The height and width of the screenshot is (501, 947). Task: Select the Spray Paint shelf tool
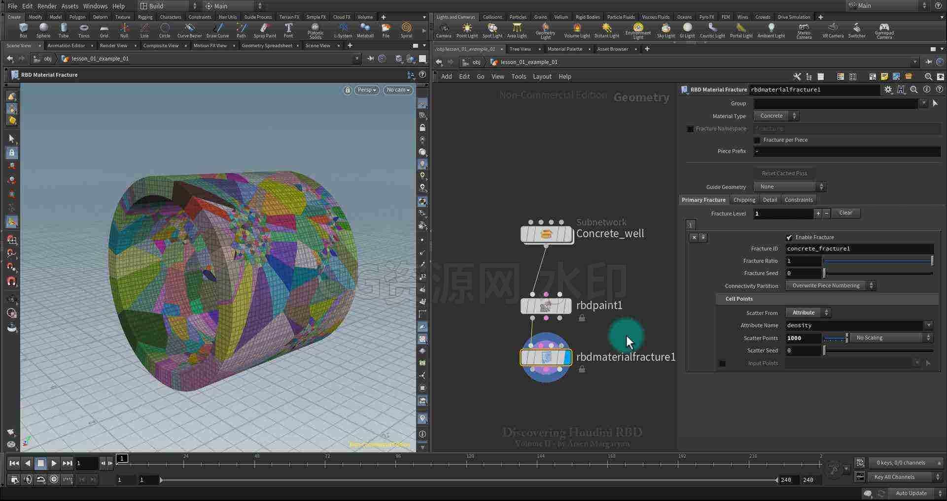(265, 30)
